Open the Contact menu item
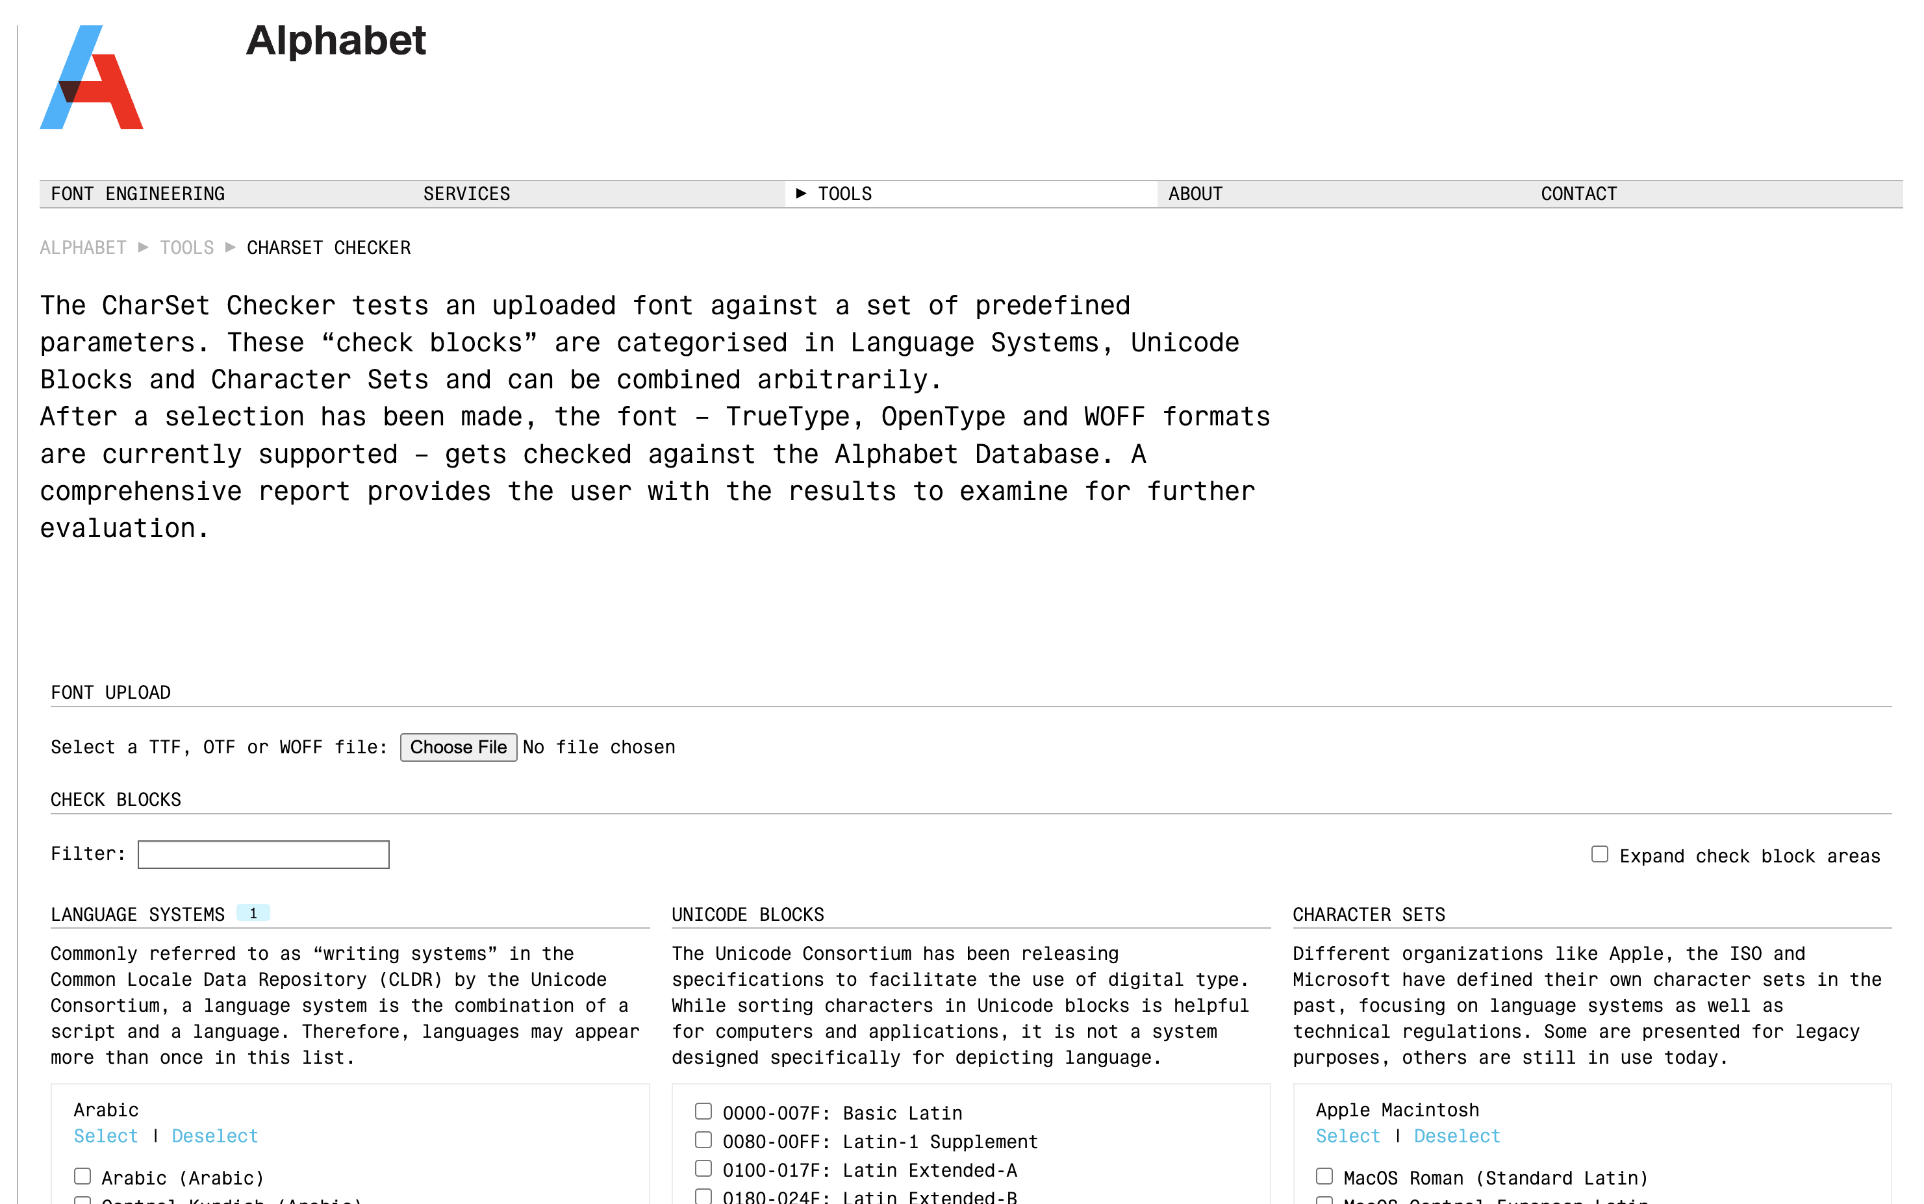The image size is (1924, 1204). (x=1578, y=194)
